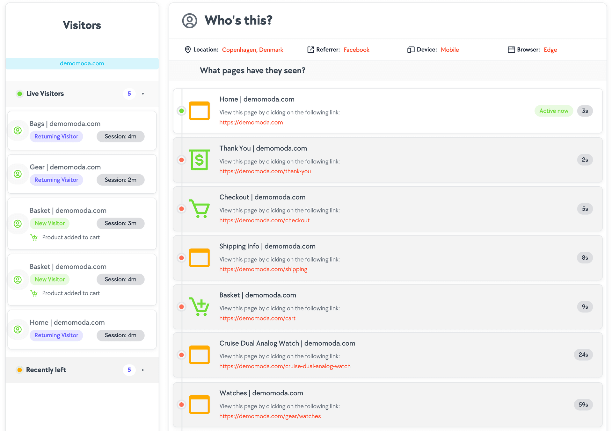This screenshot has width=612, height=431.
Task: Select the demomoda.com site tab
Action: pos(82,63)
